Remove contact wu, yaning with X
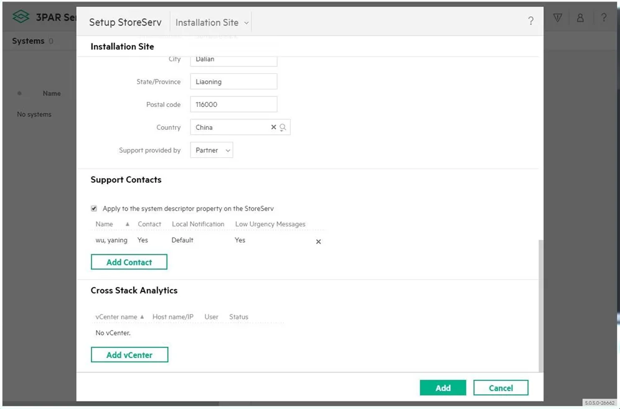This screenshot has height=409, width=620. (x=318, y=242)
